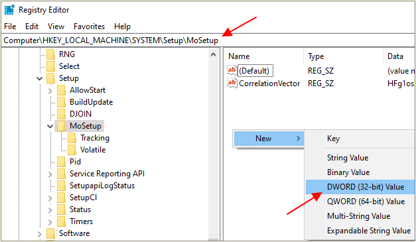Click the registry path address bar
Screen dimensions: 416x242
[208, 40]
